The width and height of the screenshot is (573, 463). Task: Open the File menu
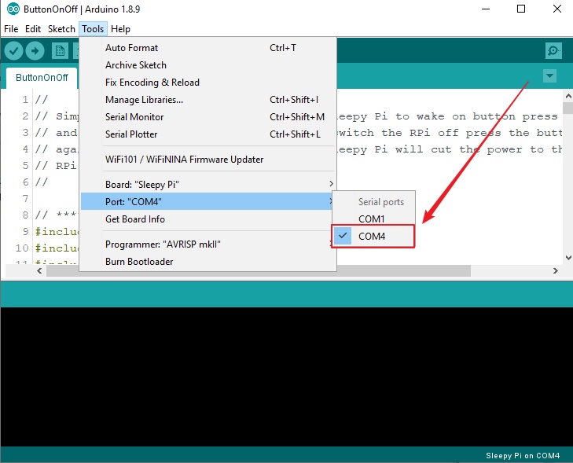11,29
